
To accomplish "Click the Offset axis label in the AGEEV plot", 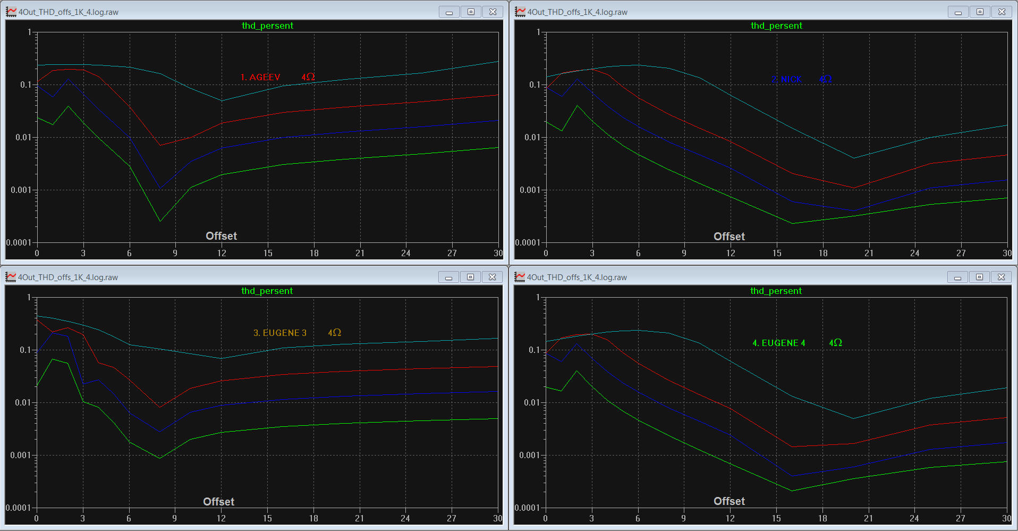I will (x=221, y=236).
